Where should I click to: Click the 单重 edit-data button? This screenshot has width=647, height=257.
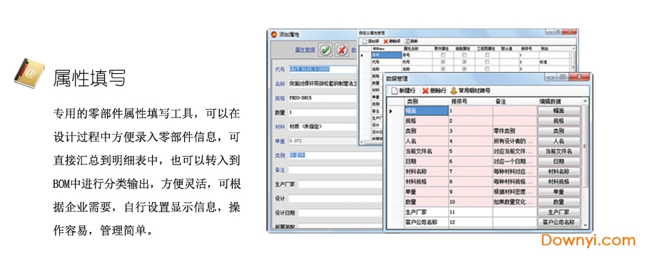pyautogui.click(x=559, y=192)
